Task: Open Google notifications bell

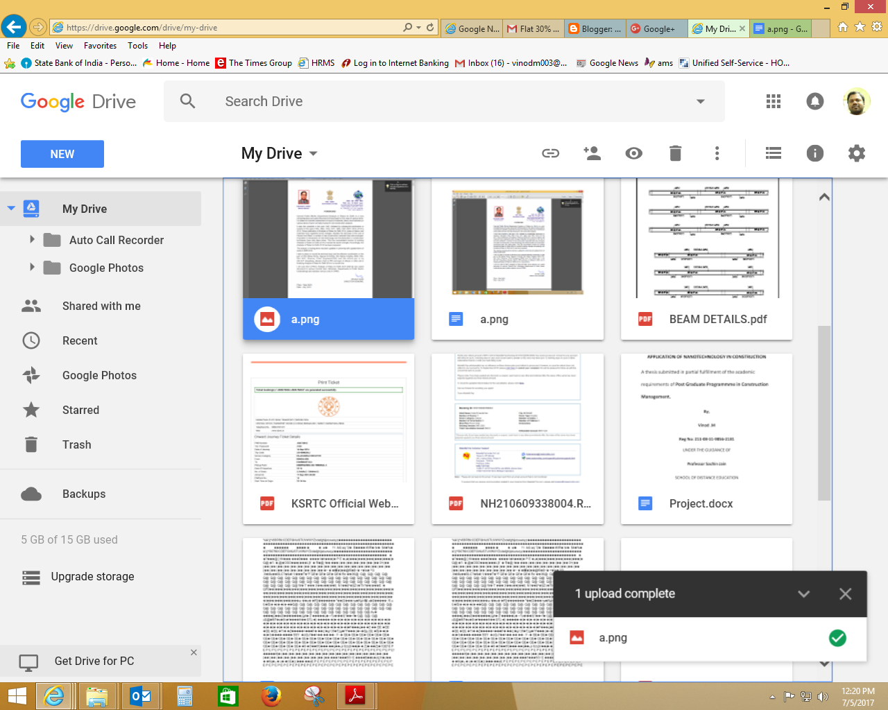Action: tap(814, 101)
